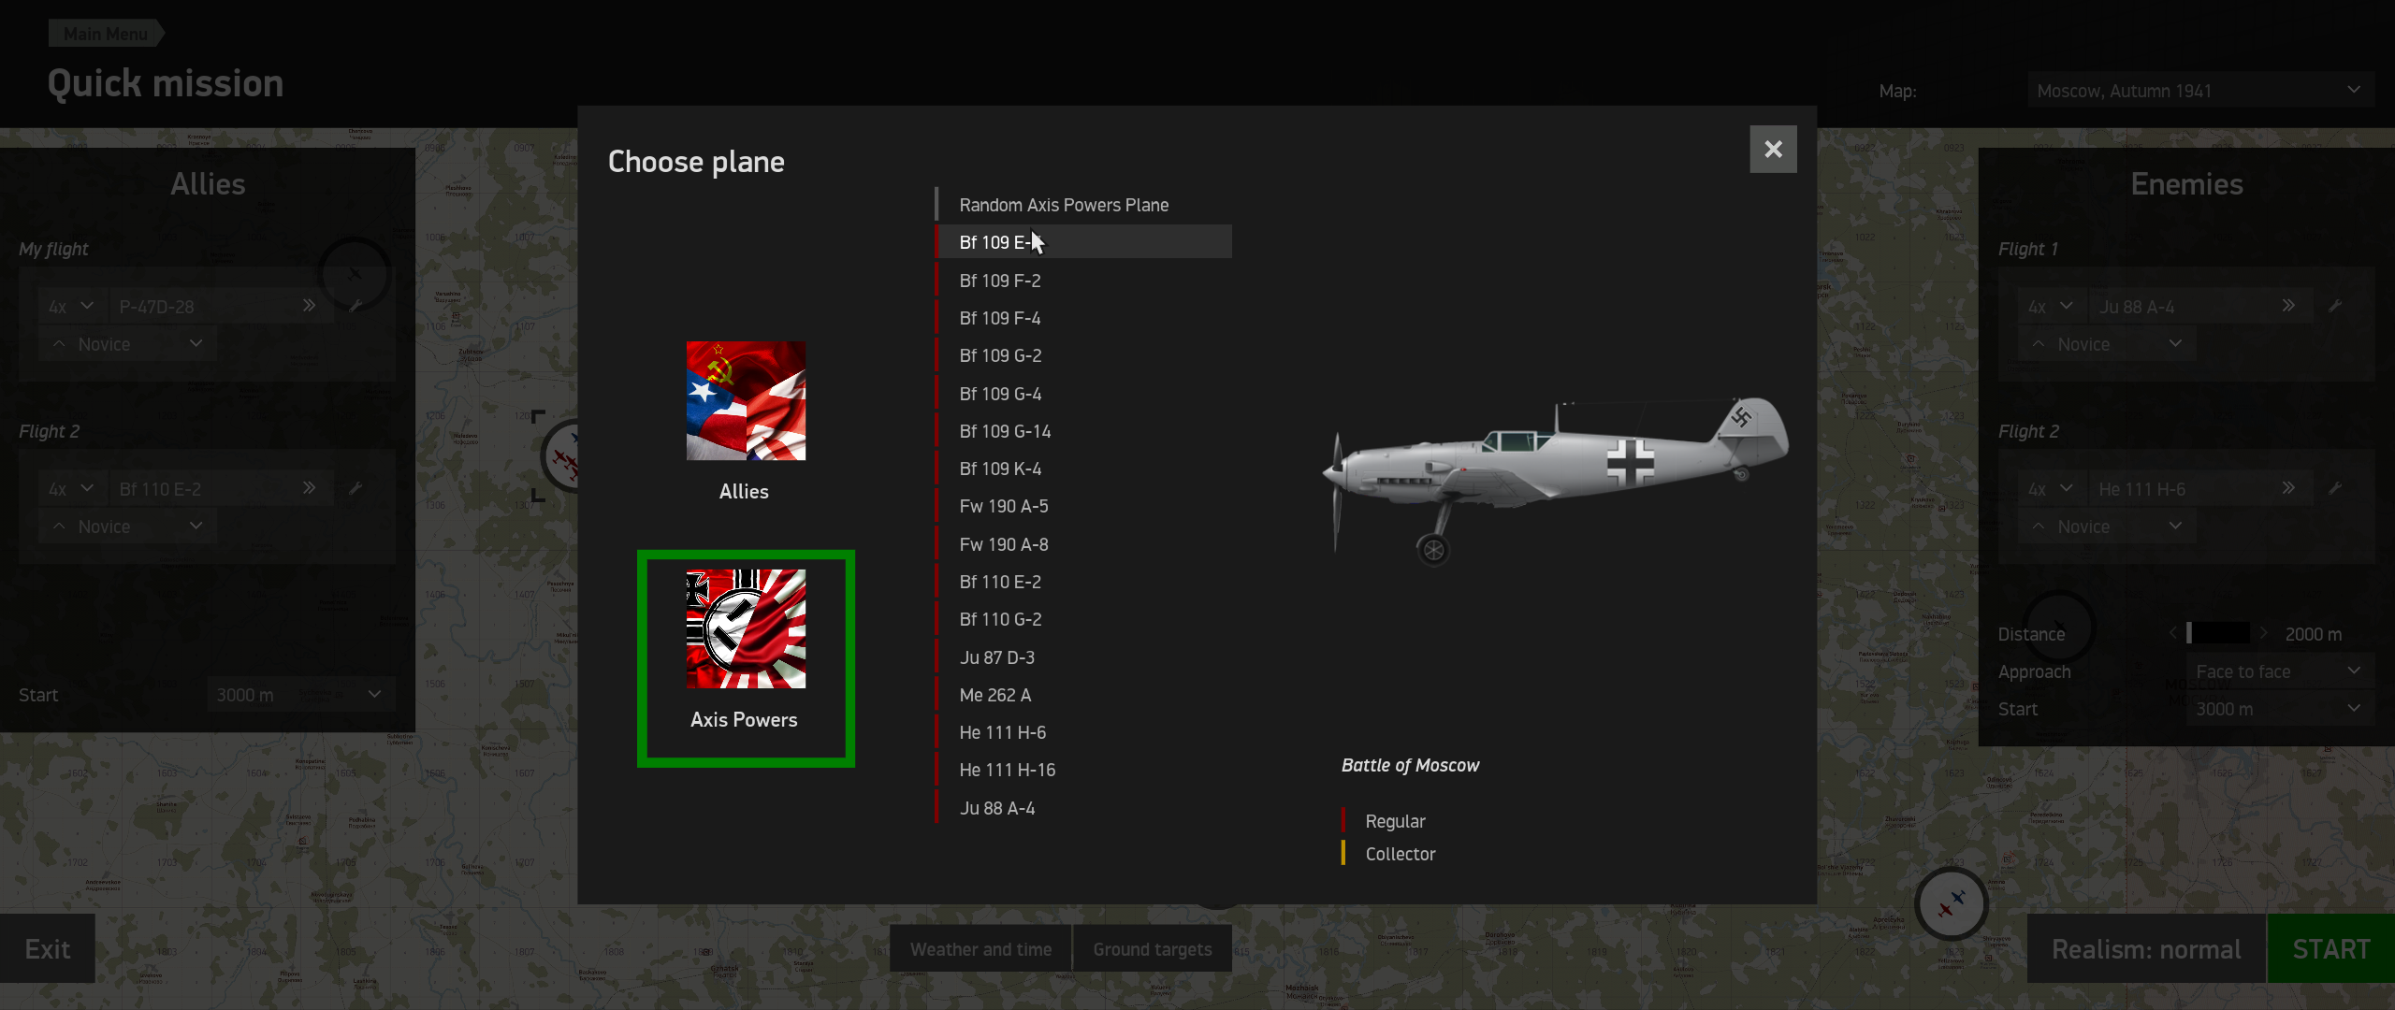The height and width of the screenshot is (1010, 2395).
Task: Select Fw 190 A-8 plane
Action: click(x=1083, y=544)
